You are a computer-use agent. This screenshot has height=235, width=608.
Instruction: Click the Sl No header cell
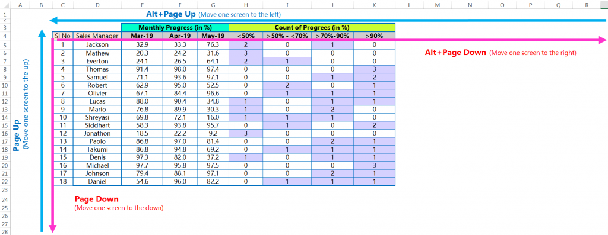click(62, 36)
